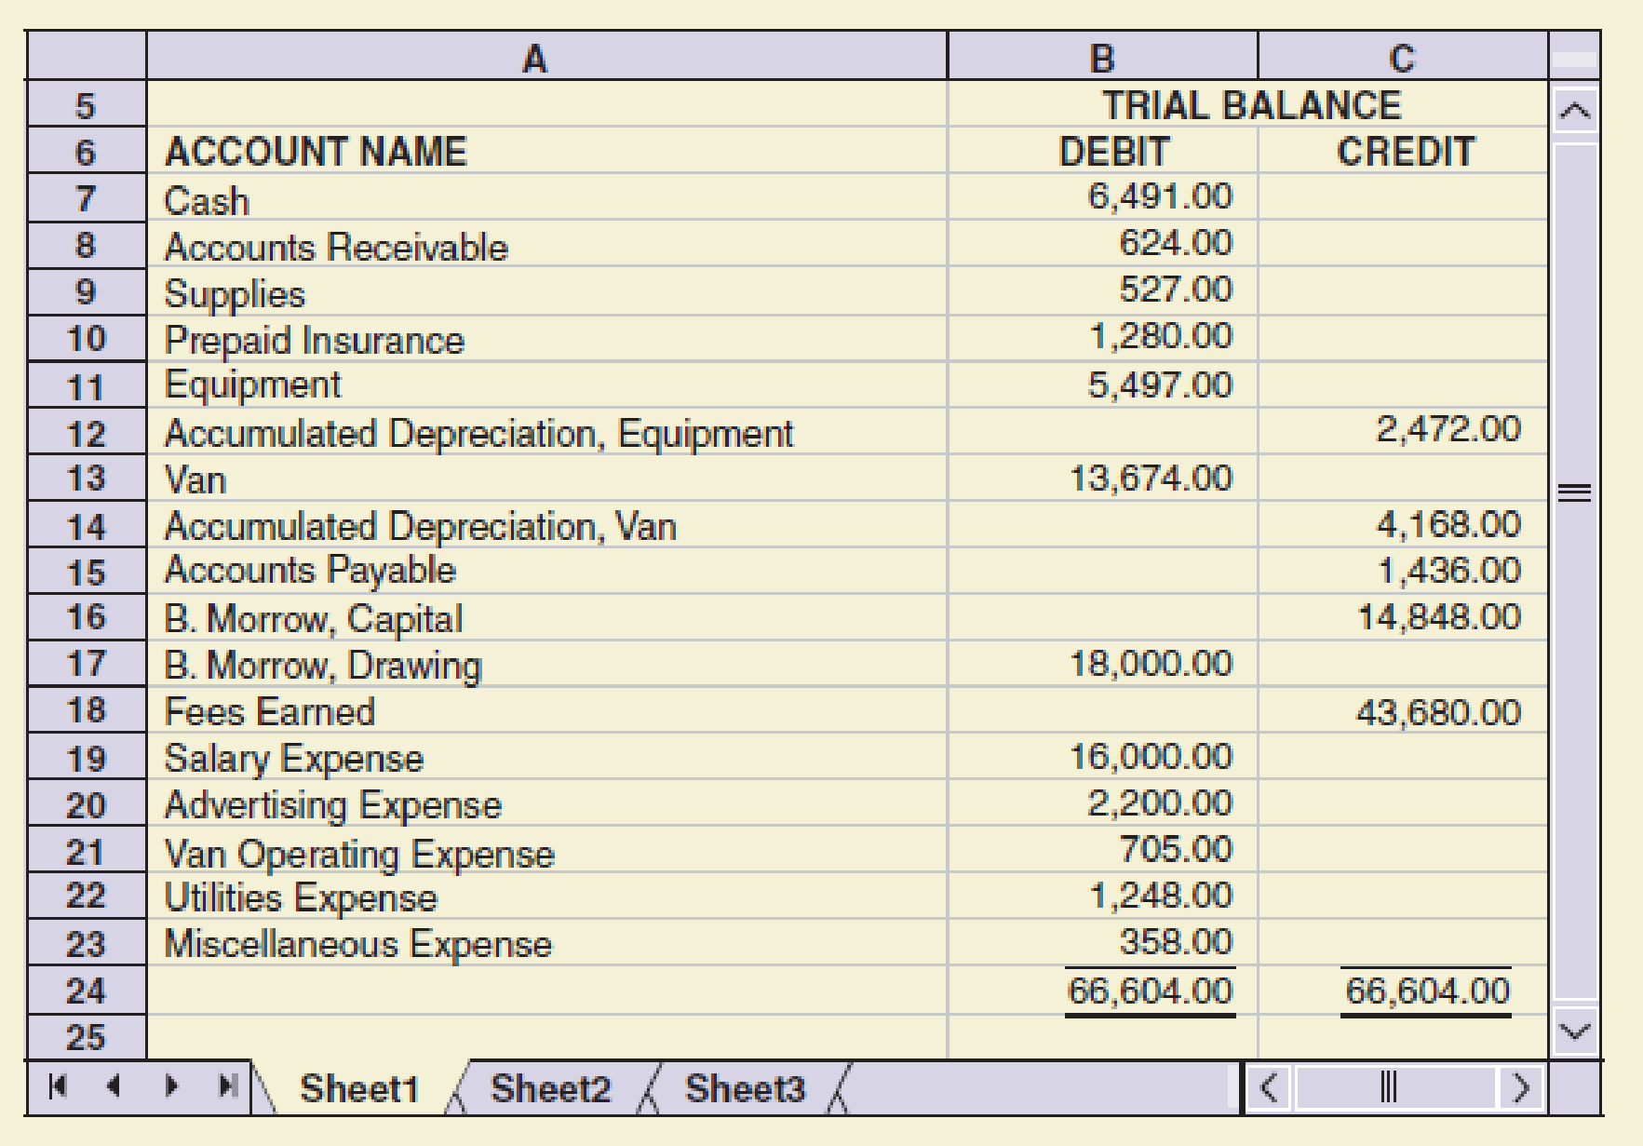Select the Cash account cell
Viewport: 1643px width, 1146px height.
point(546,197)
